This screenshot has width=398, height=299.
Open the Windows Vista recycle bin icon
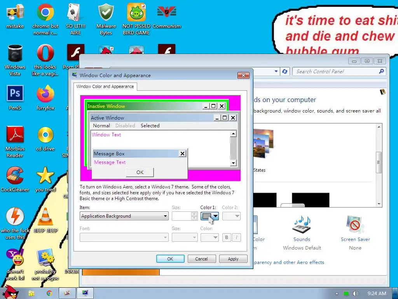(x=15, y=60)
